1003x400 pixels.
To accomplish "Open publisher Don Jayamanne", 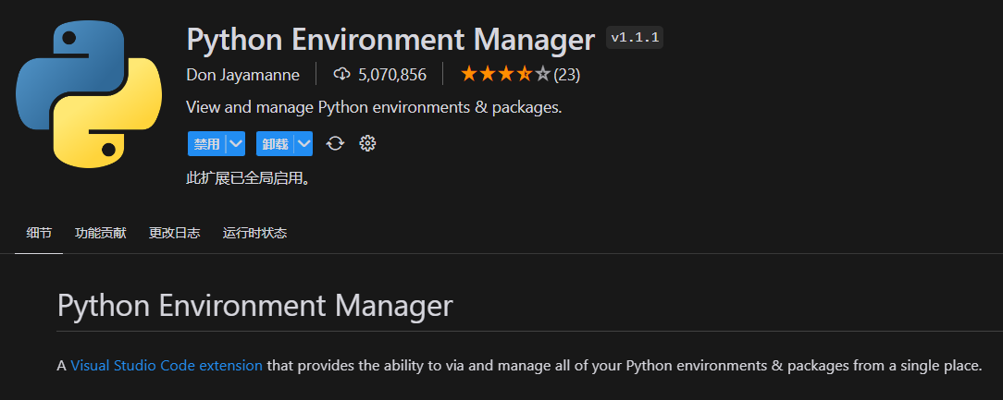I will pos(243,75).
